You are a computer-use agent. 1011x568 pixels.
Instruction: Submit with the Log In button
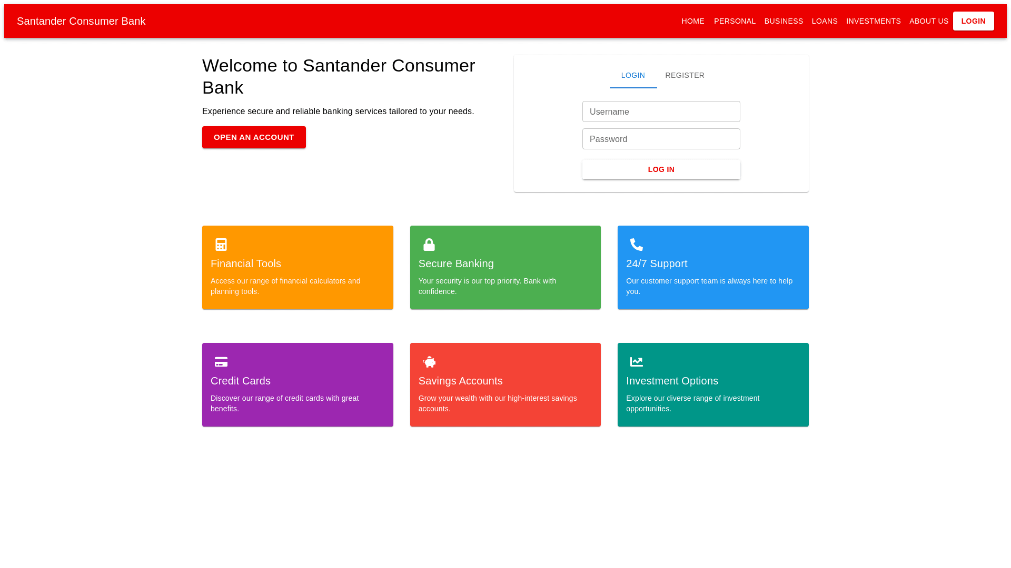(x=661, y=169)
